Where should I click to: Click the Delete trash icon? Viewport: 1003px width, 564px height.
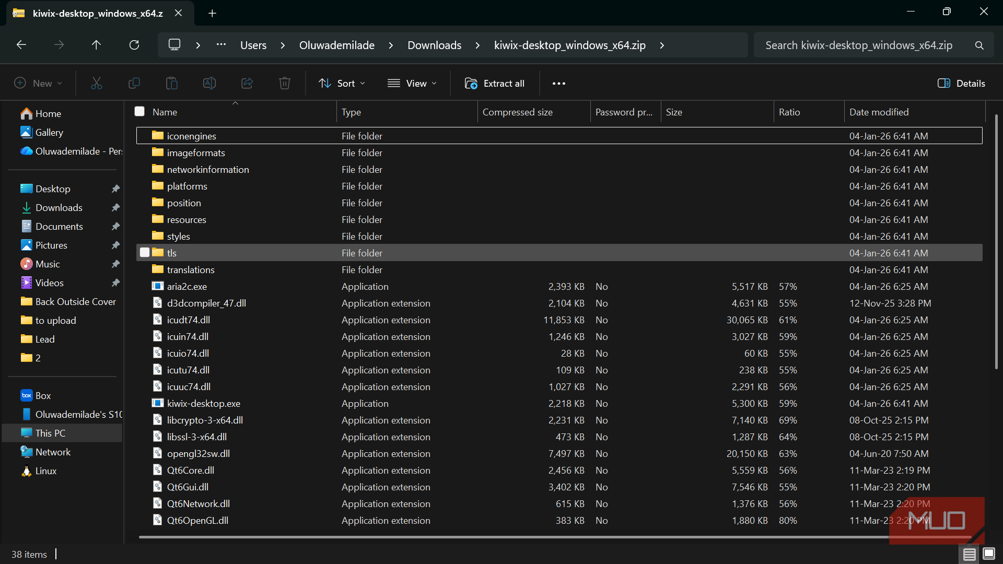coord(285,83)
